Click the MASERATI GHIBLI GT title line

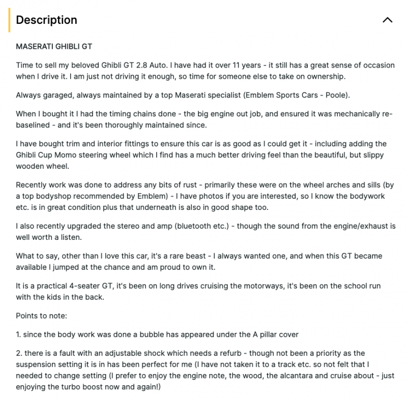coord(54,46)
